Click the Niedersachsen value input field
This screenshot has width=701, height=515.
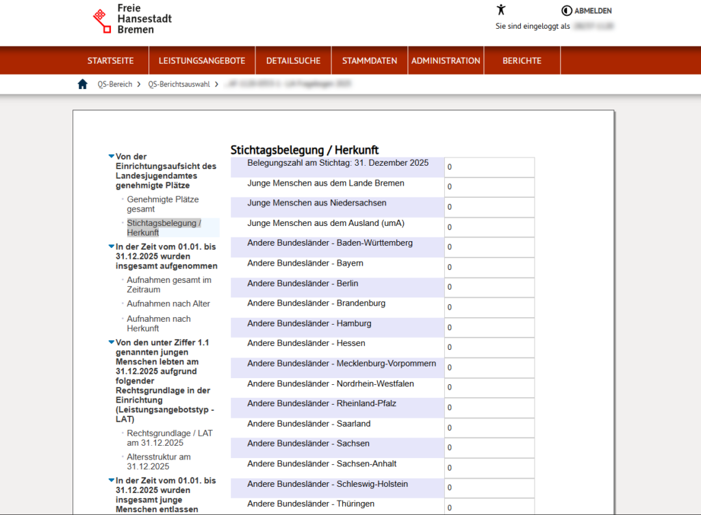click(489, 208)
